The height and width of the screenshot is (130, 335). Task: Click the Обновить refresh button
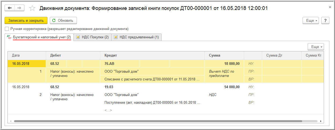(x=63, y=20)
